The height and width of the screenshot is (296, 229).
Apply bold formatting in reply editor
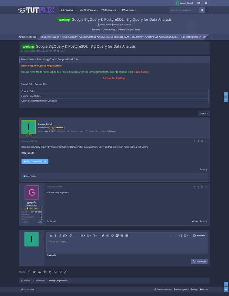click(x=56, y=235)
